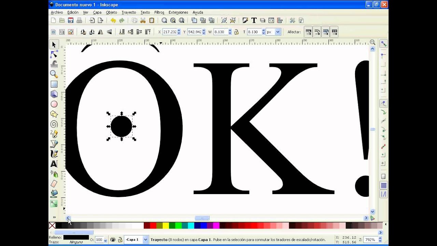Click the Redo green arrow
437x246 pixels.
click(x=122, y=20)
